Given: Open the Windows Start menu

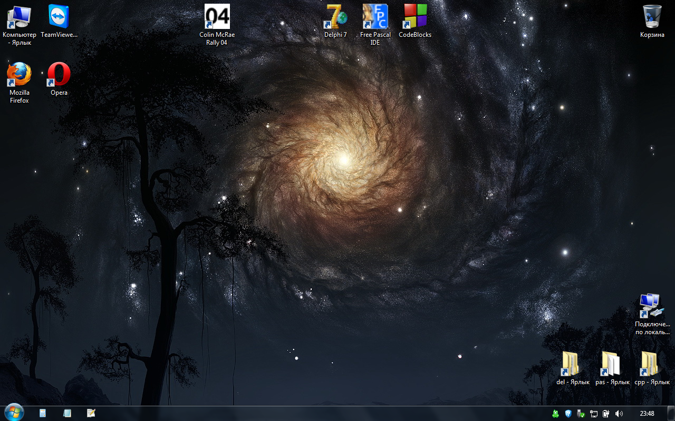Looking at the screenshot, I should [13, 413].
